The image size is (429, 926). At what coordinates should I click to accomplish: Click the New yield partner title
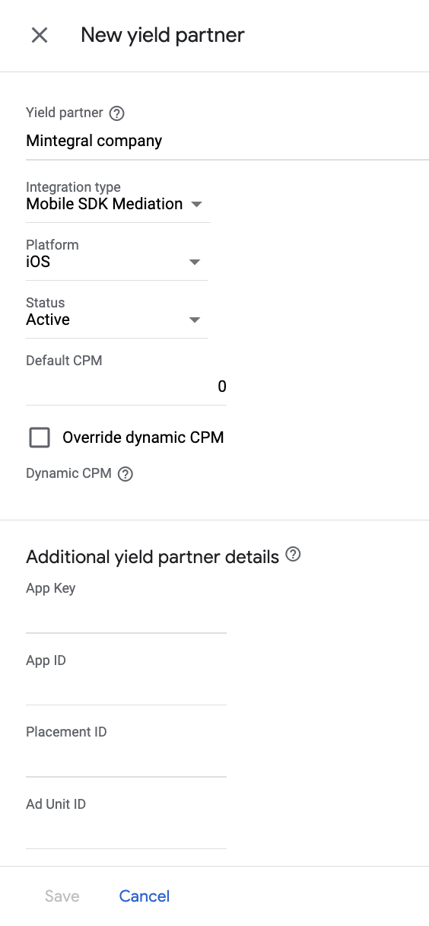click(x=163, y=35)
